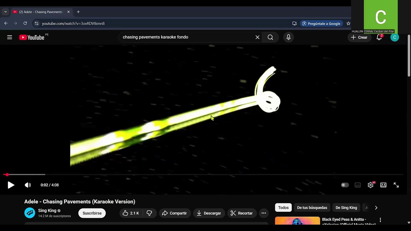View site information icon

(37, 23)
